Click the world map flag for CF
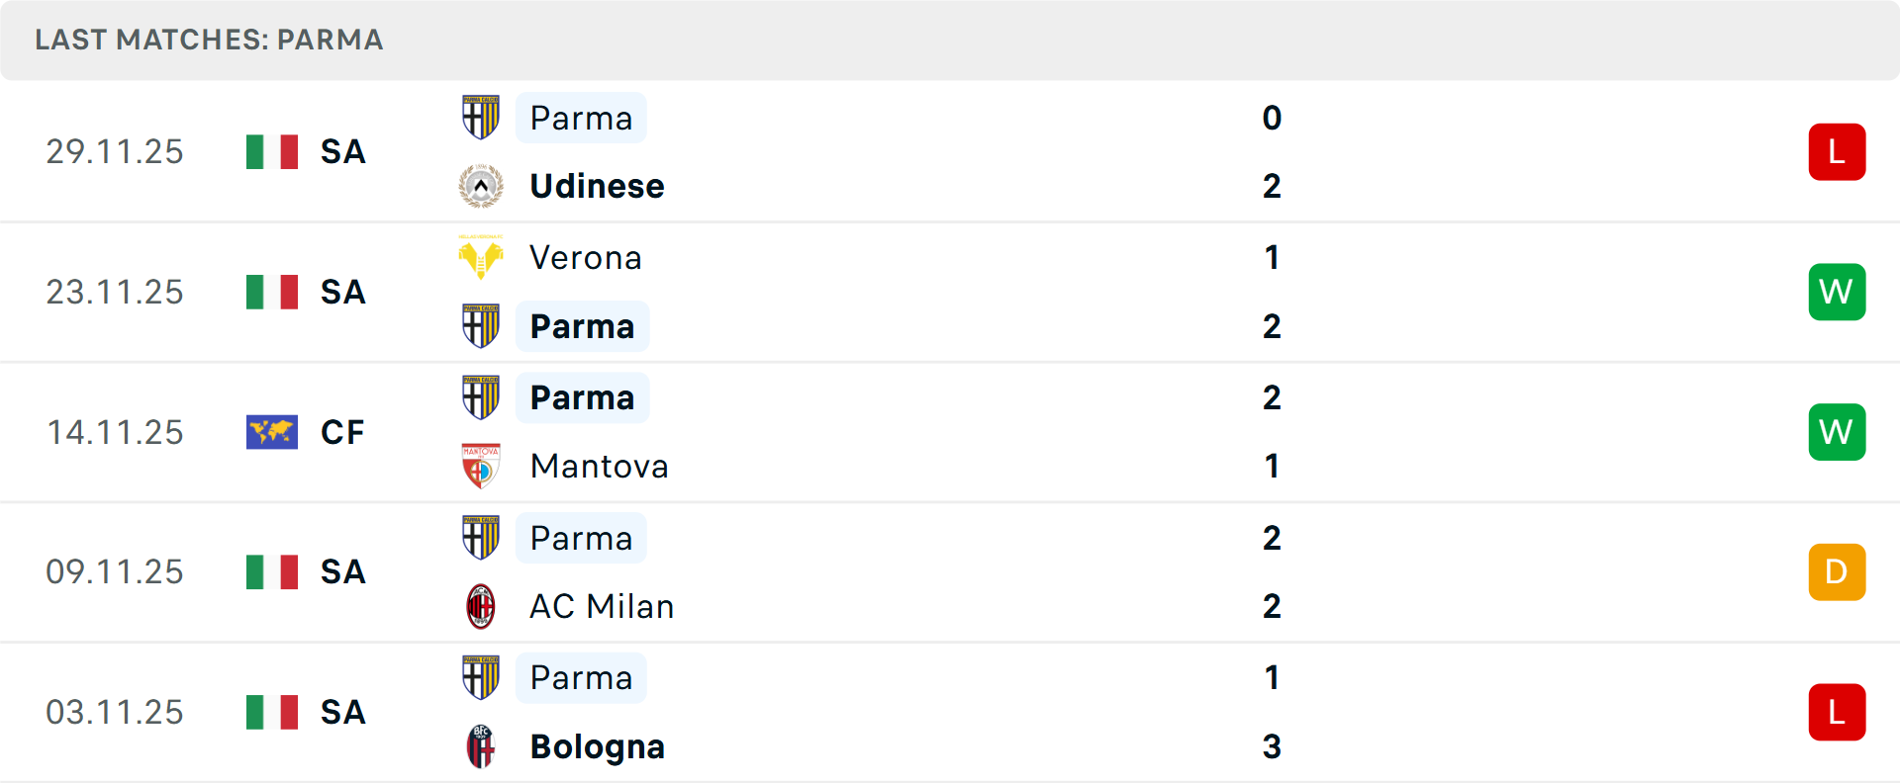 [x=272, y=432]
